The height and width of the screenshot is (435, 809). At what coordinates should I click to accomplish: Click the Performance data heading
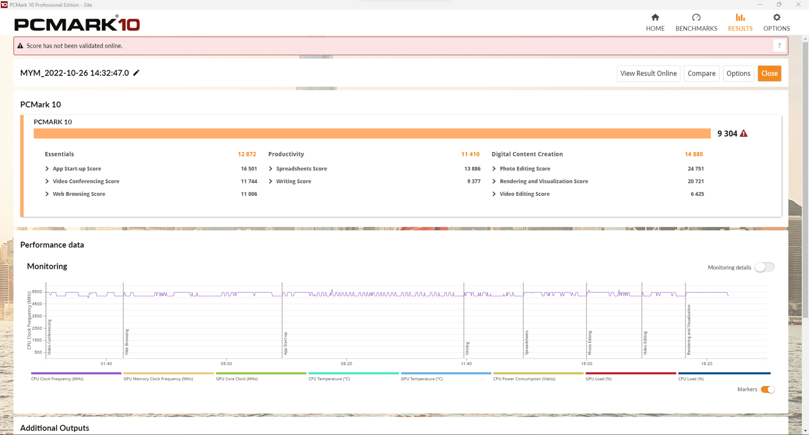52,245
